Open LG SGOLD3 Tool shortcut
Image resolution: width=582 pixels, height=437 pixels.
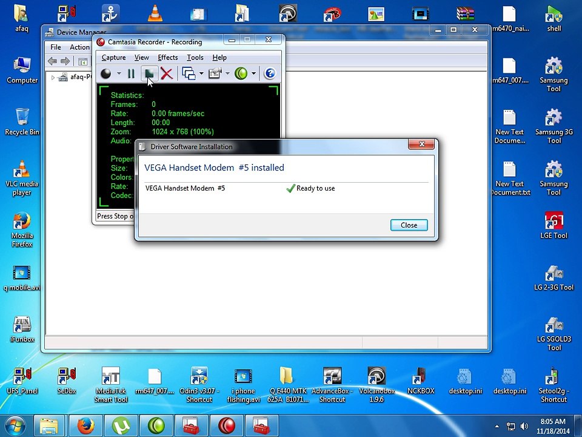(554, 333)
